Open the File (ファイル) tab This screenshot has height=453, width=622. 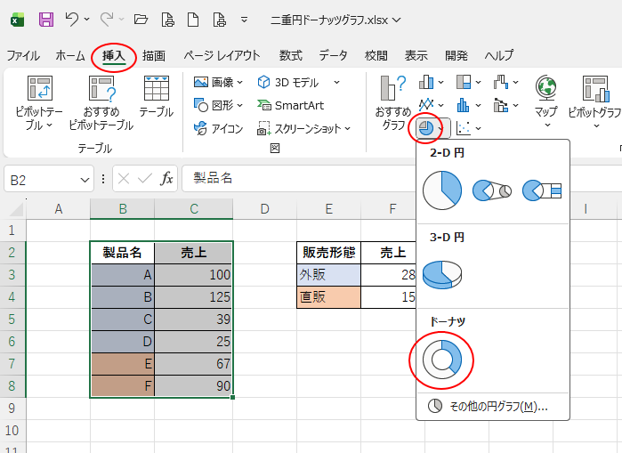(23, 55)
